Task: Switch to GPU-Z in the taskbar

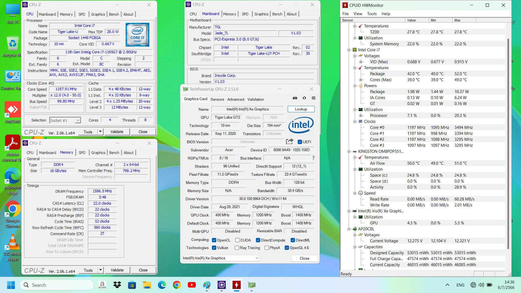Action: (251, 285)
